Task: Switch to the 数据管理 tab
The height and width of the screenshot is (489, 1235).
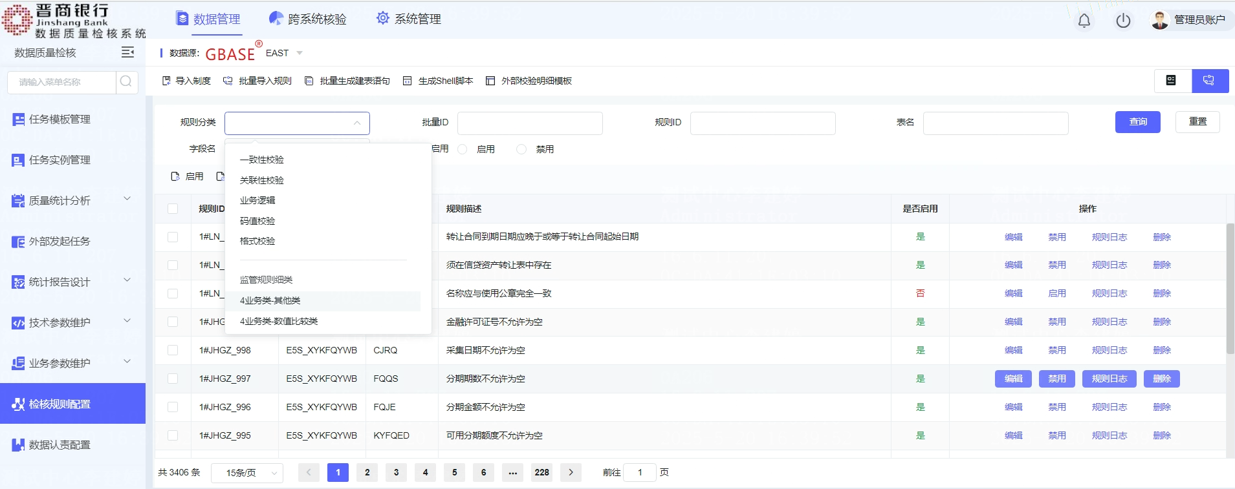Action: pos(208,19)
